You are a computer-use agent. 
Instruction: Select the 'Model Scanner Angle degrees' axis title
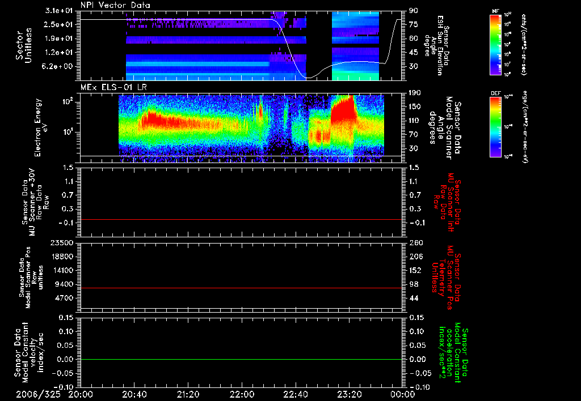click(445, 127)
